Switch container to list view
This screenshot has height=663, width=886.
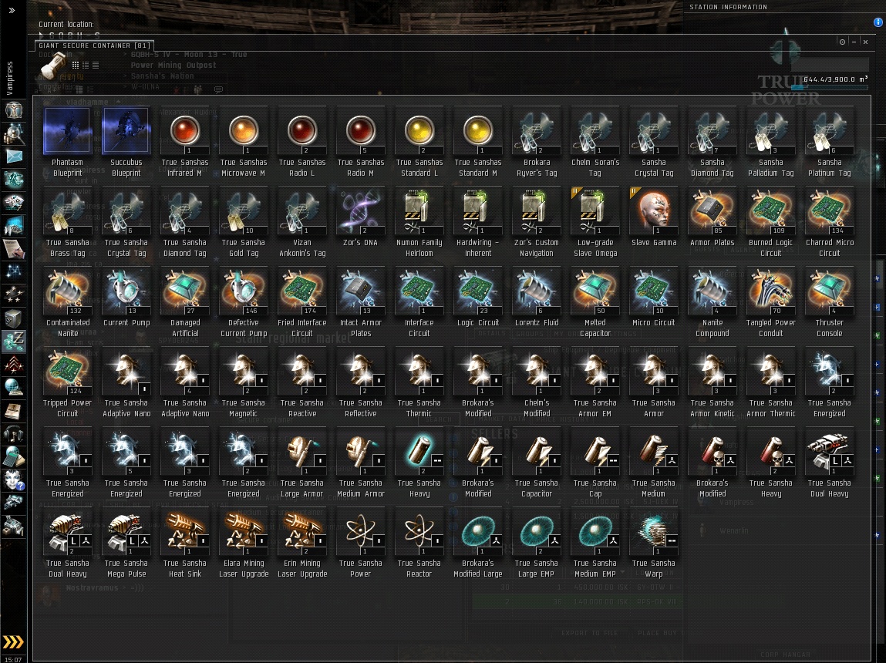pos(96,65)
